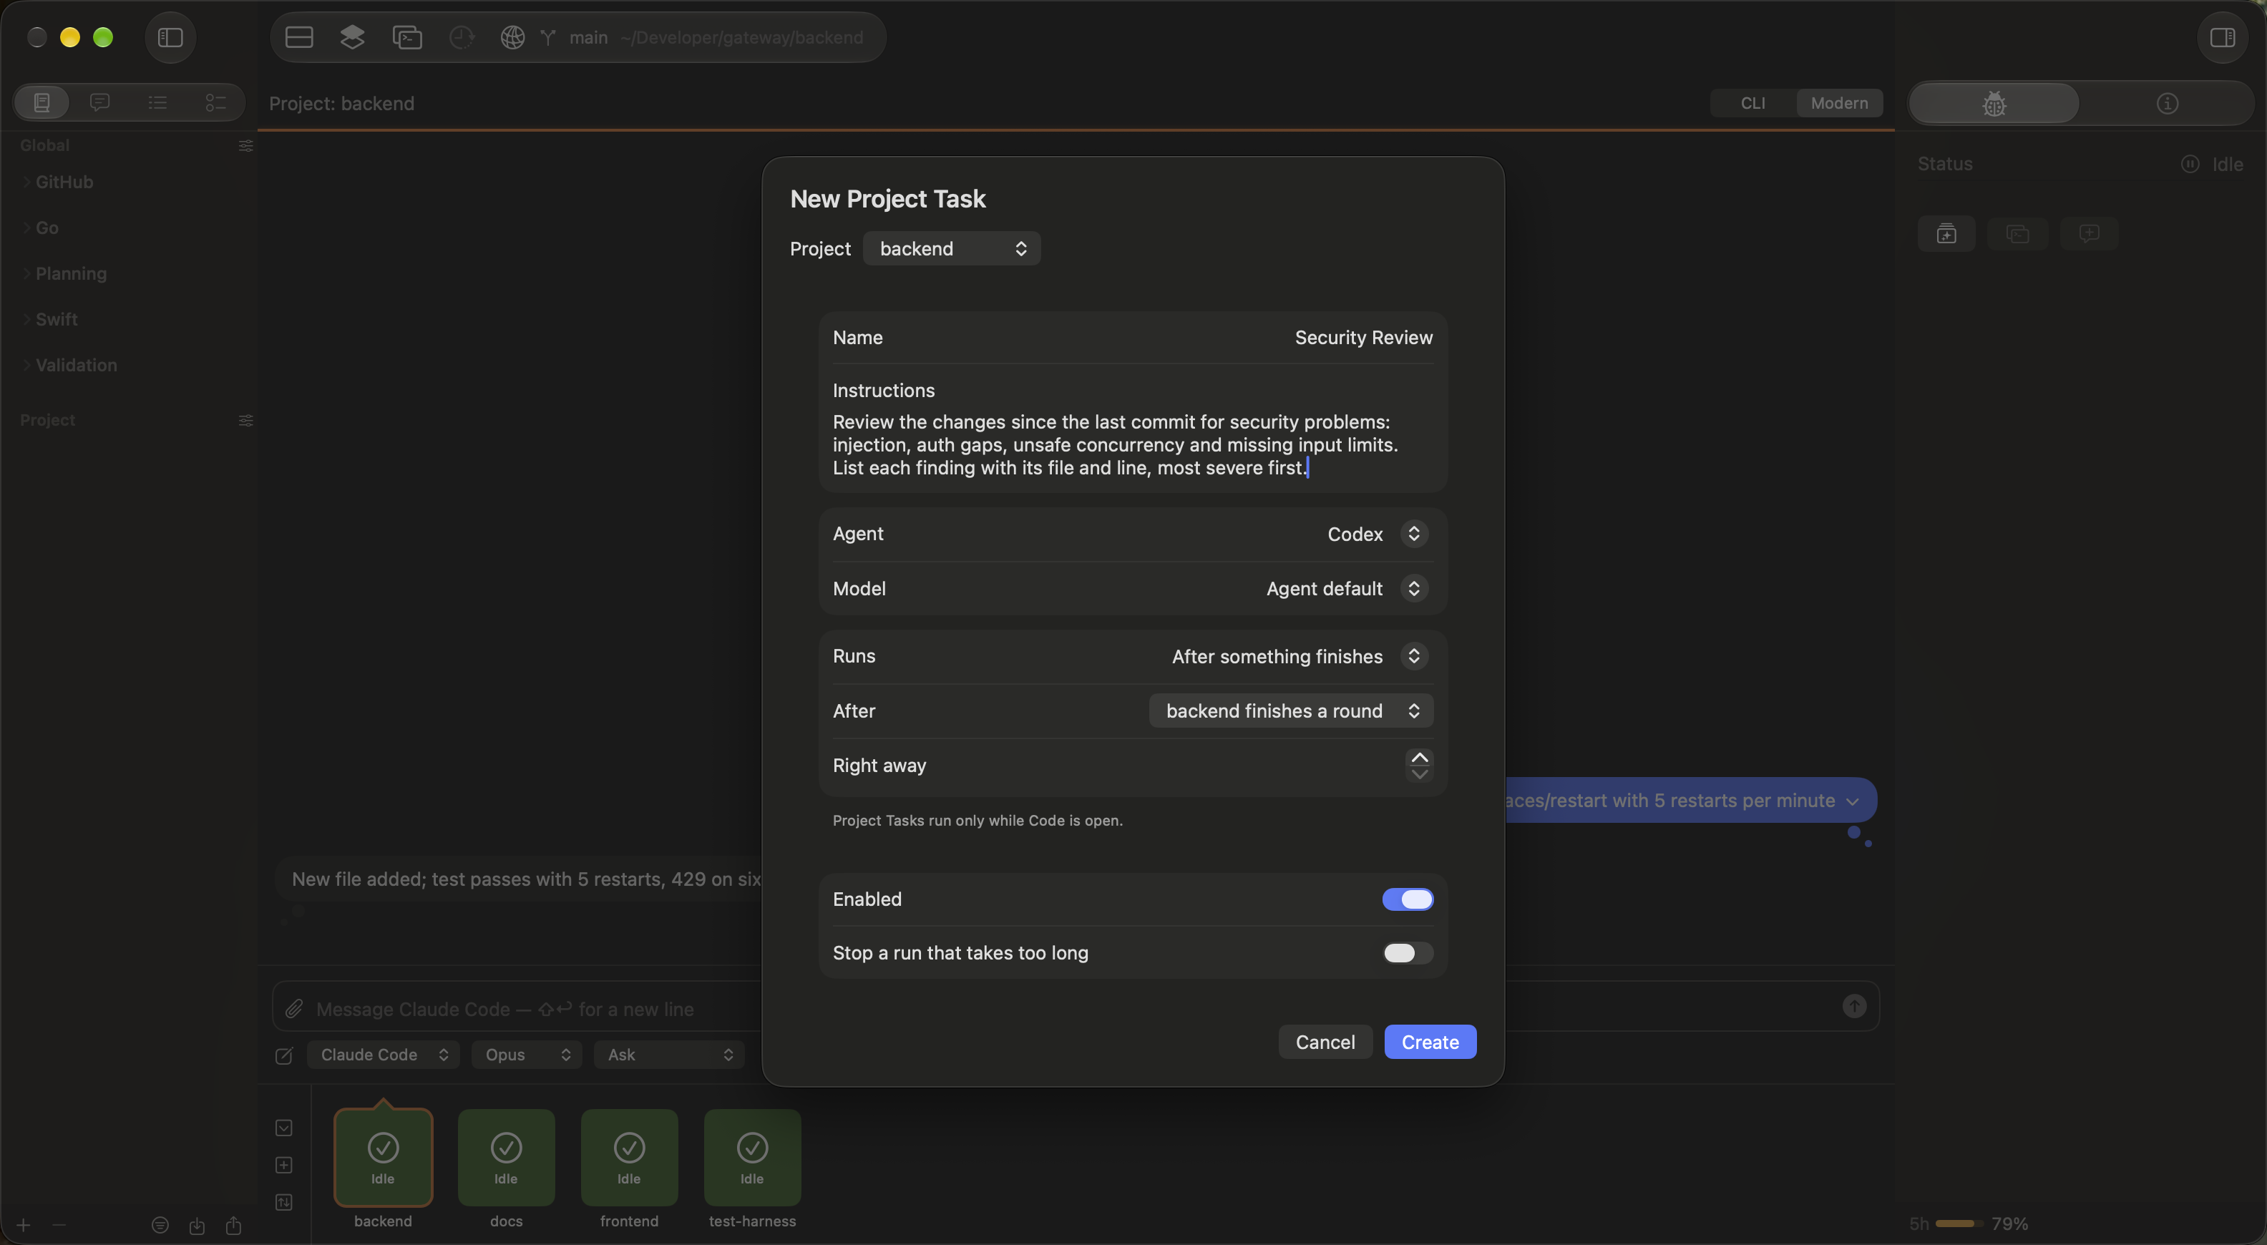
Task: Click the send arrow button in message box
Action: [1854, 1006]
